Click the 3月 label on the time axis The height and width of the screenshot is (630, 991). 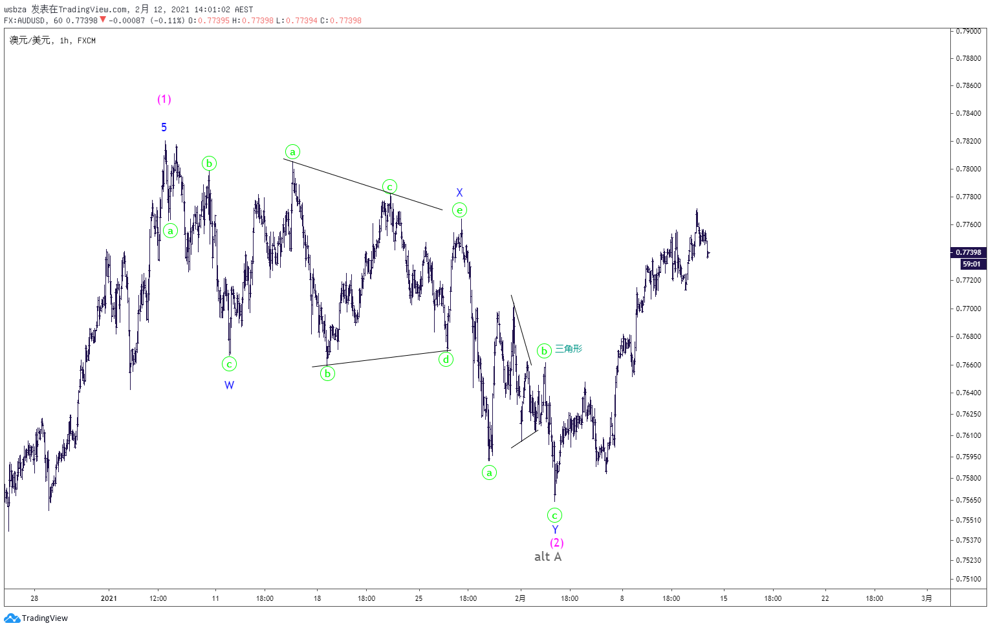926,598
